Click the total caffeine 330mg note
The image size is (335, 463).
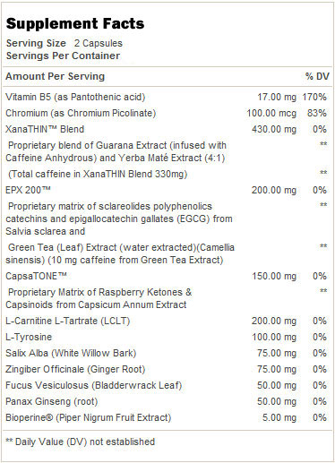[98, 174]
